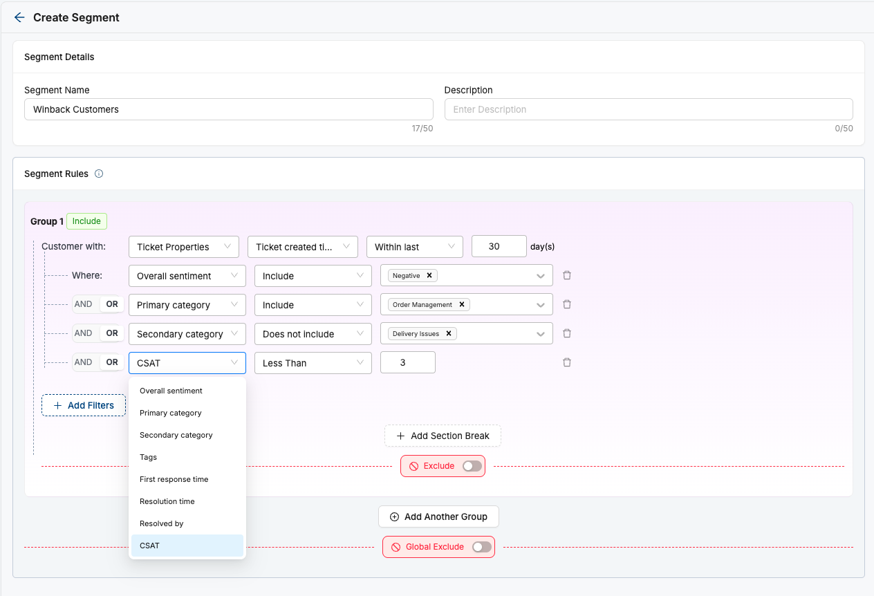Click the Group 1 label
The image size is (874, 596).
coord(47,221)
